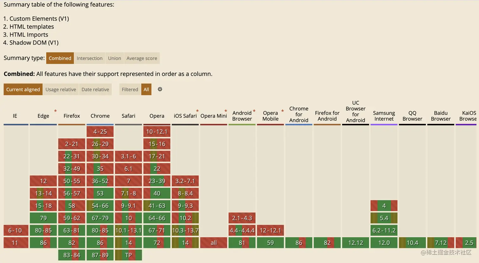Click the iOS Safari 10.3-13.7 cell

pos(185,230)
